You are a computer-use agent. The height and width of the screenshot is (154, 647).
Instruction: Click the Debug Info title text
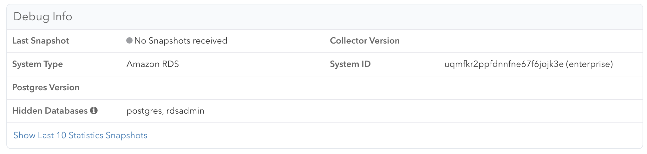(x=43, y=16)
